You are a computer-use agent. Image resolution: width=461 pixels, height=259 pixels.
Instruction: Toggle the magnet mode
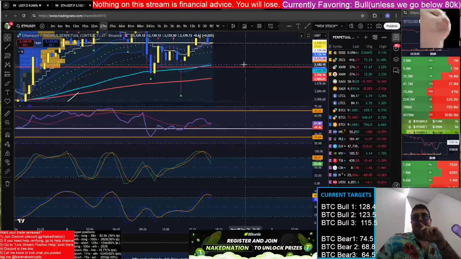click(x=7, y=135)
